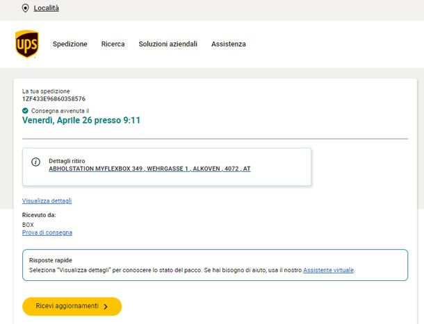
Task: Click the recipient name BOX
Action: click(x=28, y=225)
